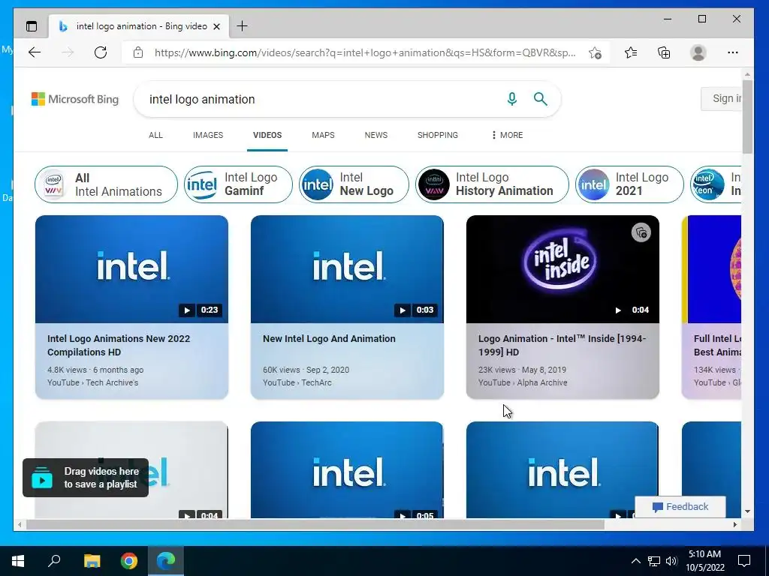This screenshot has width=769, height=576.
Task: Click title Logo Animation - Intel Inside [1994-1999] HD
Action: [x=562, y=345]
